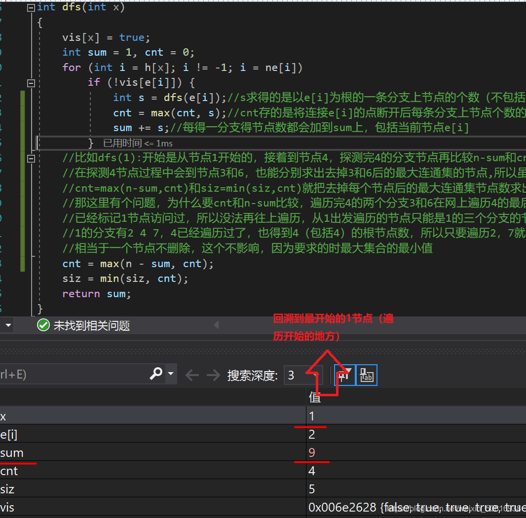The width and height of the screenshot is (526, 518).
Task: Toggle the tab navigation button with 'ab' icon
Action: point(366,375)
